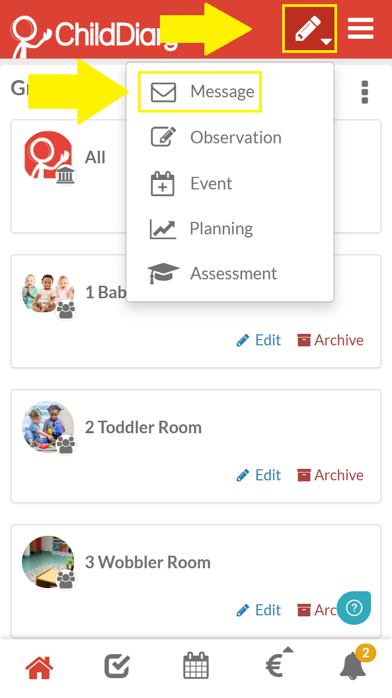Open the hamburger main menu
Viewport: 392px width, 698px height.
tap(361, 28)
